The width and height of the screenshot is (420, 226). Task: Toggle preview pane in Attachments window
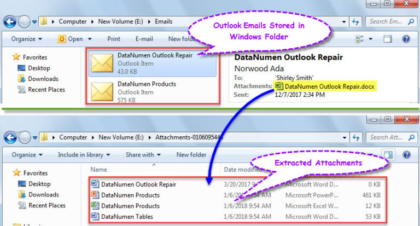click(x=388, y=155)
